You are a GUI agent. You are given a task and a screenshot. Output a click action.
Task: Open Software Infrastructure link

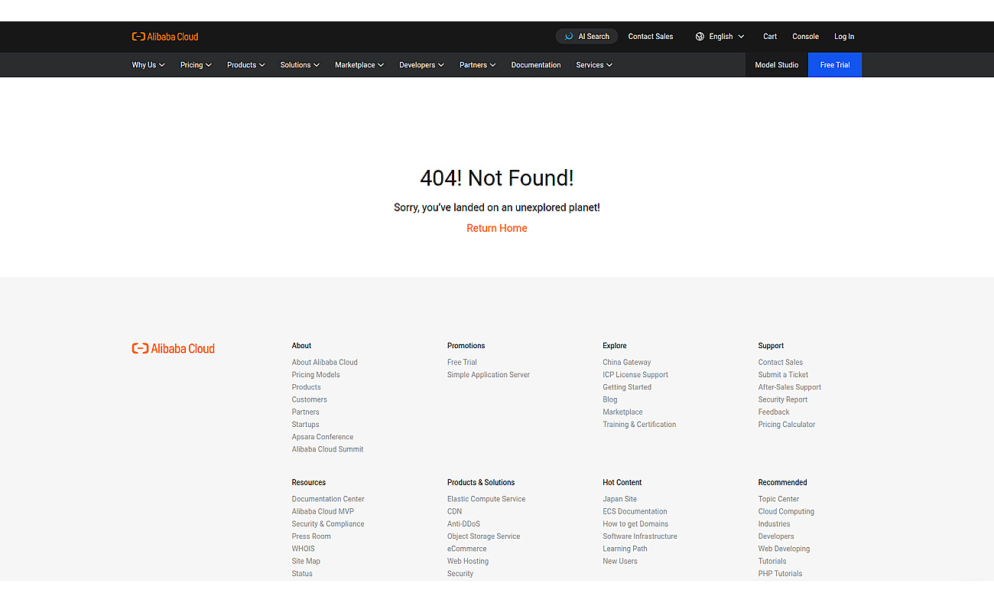640,536
